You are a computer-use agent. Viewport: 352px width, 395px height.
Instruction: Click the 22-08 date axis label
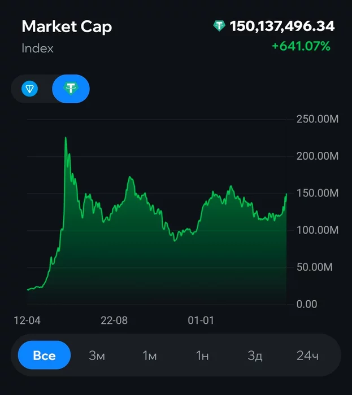coord(114,321)
